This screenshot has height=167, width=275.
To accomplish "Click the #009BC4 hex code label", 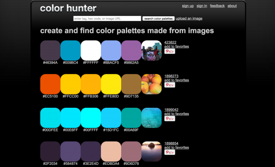I will [x=70, y=63].
